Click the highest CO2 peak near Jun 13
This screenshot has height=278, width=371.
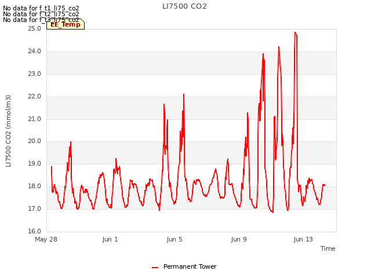[x=295, y=32]
